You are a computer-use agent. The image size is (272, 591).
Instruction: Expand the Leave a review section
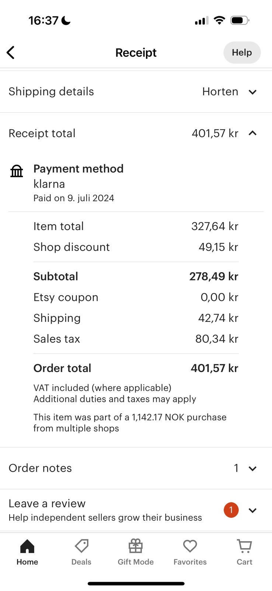pyautogui.click(x=252, y=510)
